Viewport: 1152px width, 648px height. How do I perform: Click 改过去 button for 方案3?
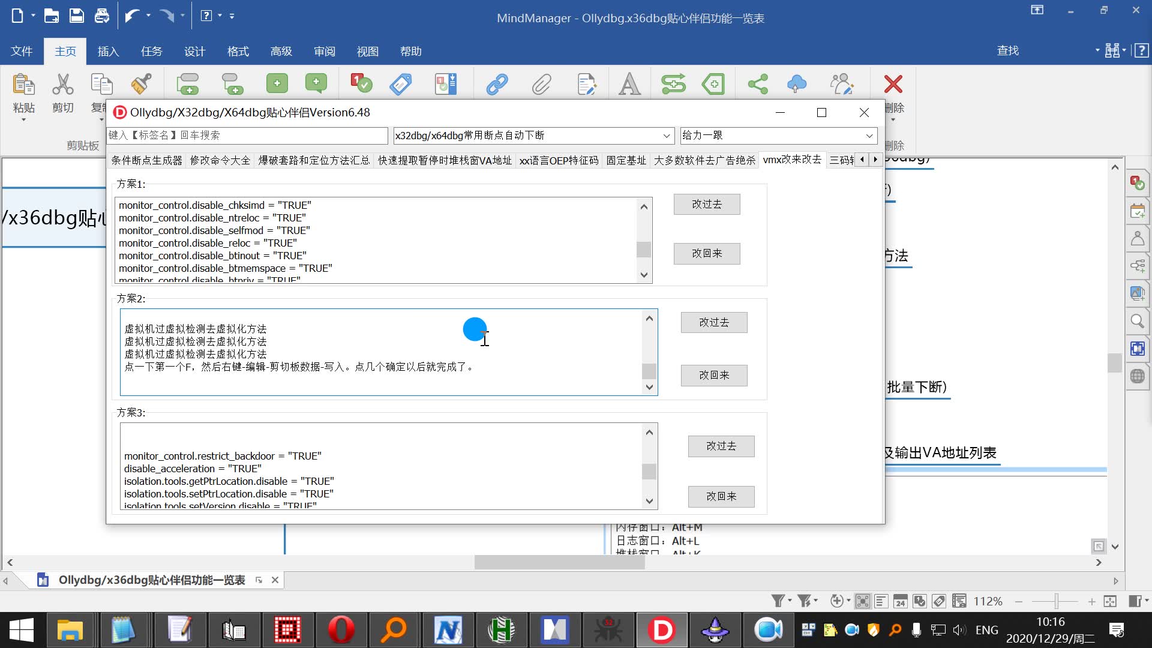tap(721, 446)
